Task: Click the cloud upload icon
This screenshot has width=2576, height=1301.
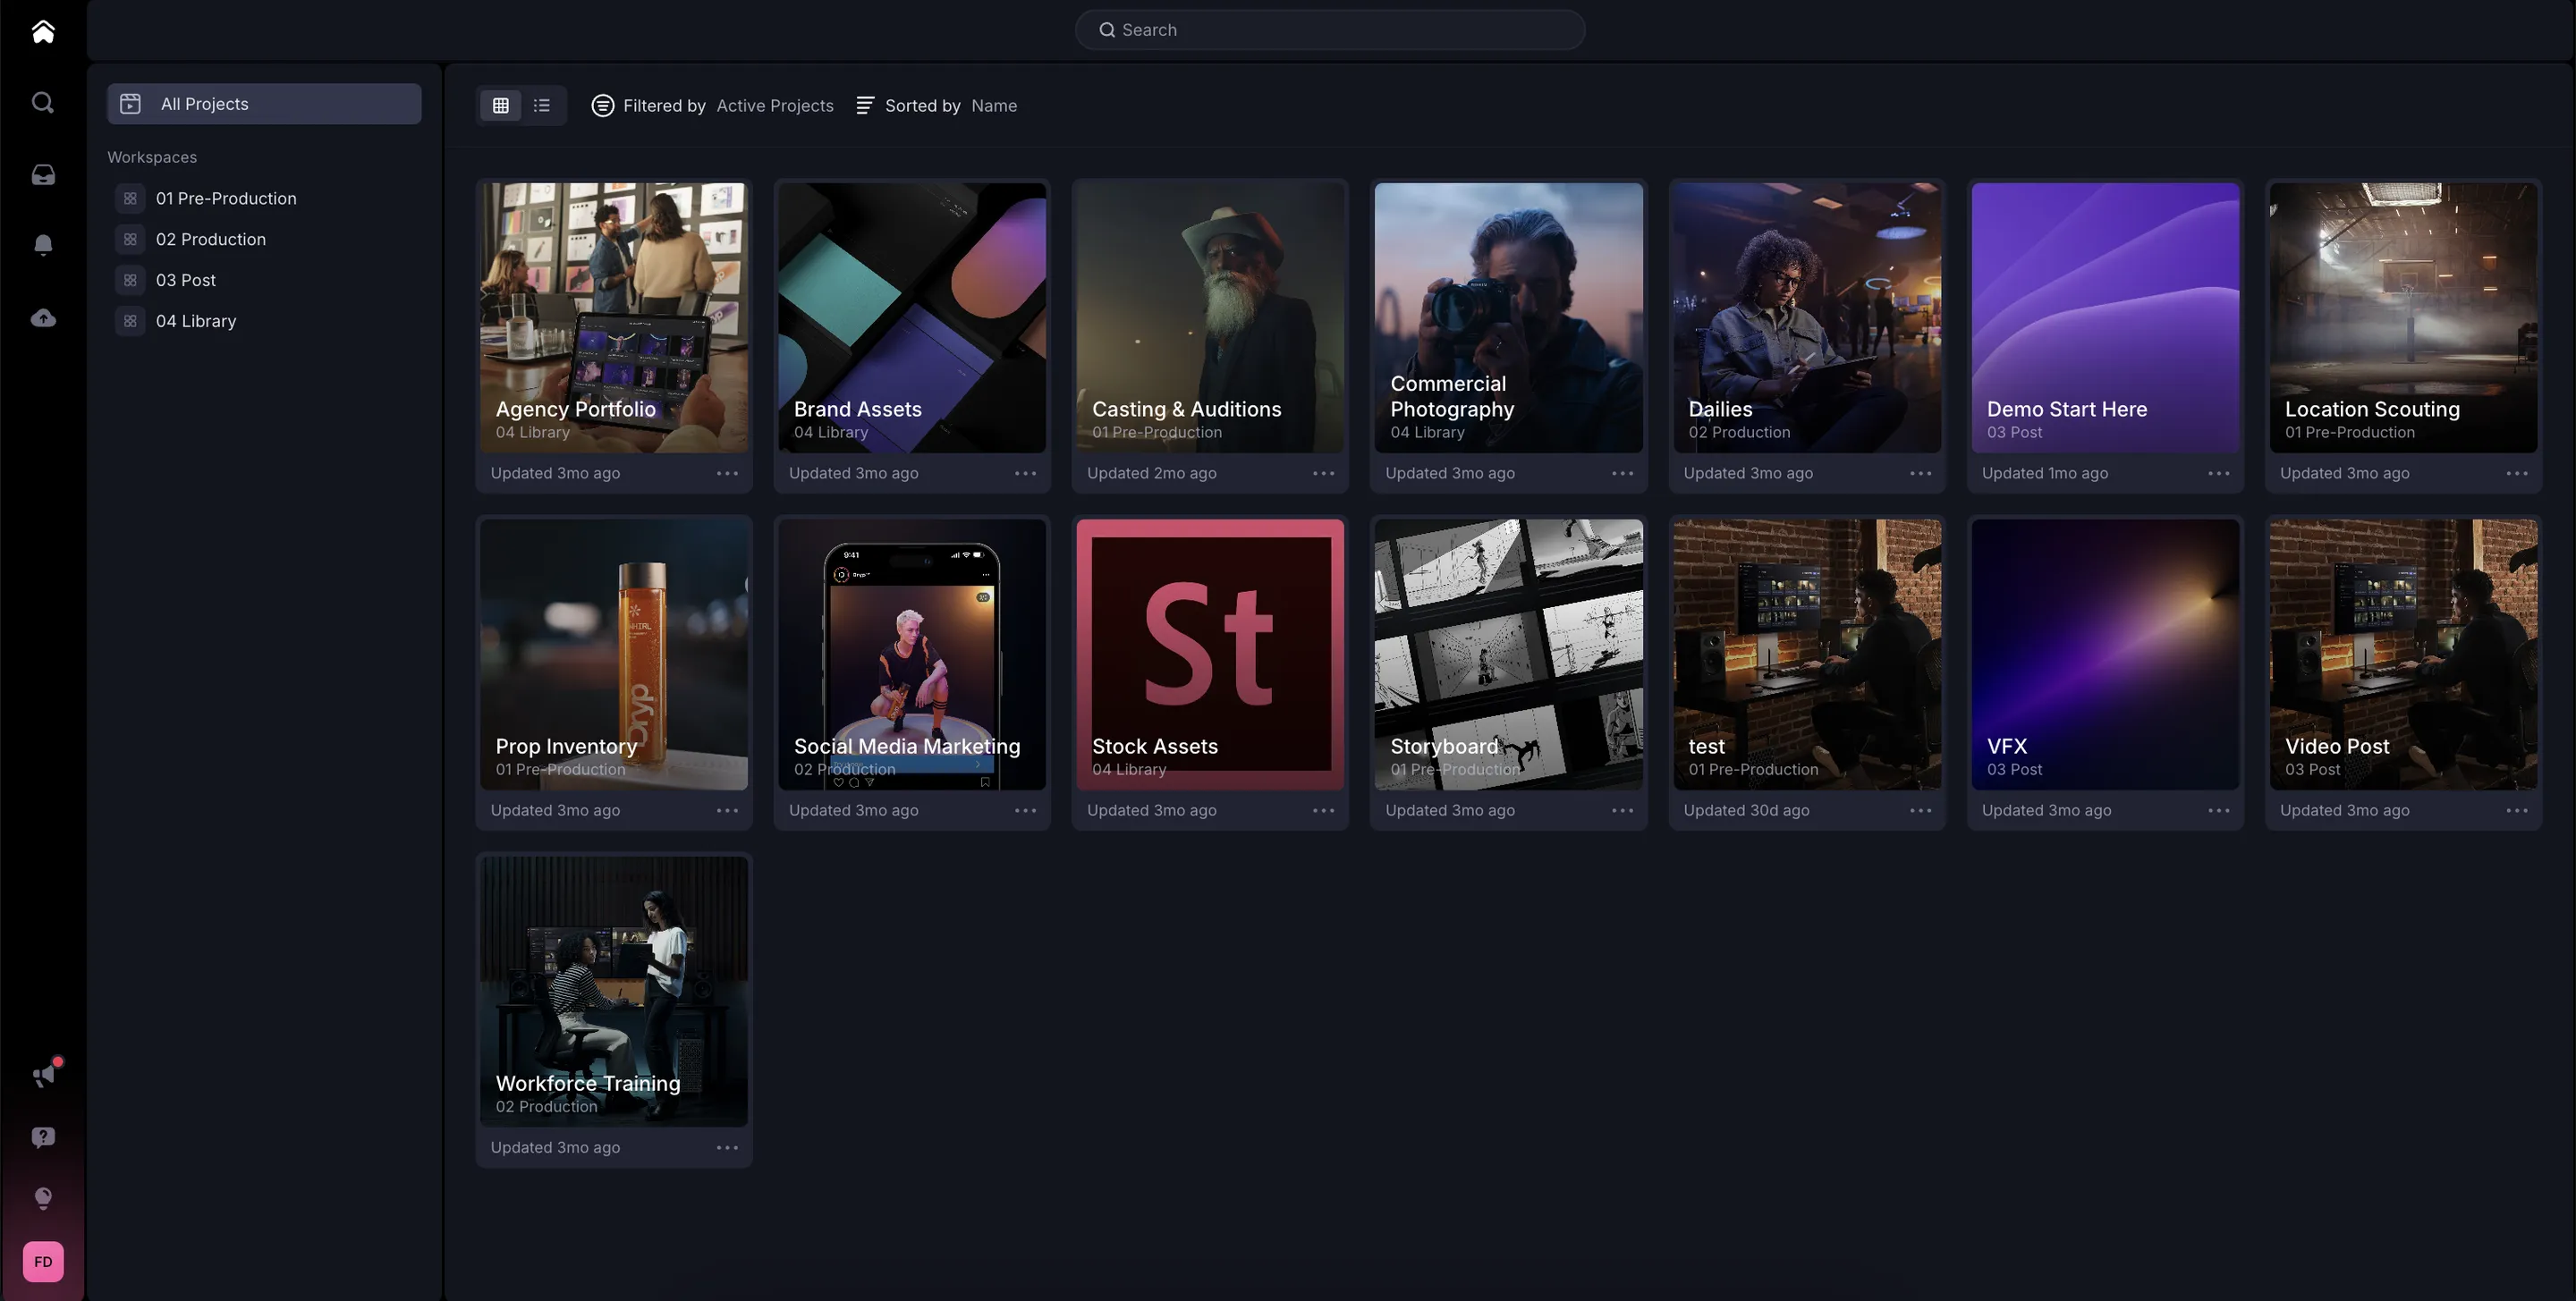Action: 43,318
